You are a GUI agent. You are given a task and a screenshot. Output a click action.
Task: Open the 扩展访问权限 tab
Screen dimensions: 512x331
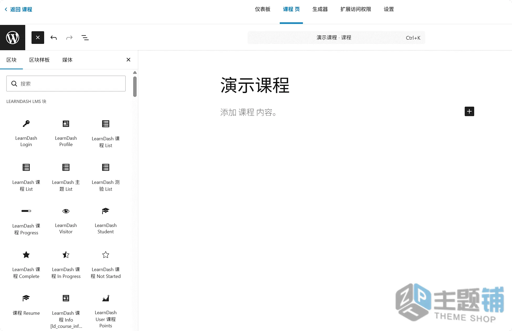tap(356, 9)
